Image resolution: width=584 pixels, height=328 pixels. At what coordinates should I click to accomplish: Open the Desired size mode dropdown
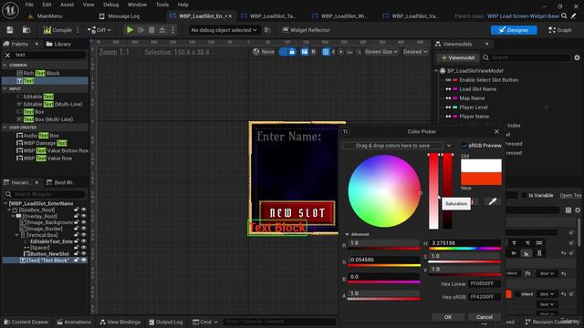tap(415, 52)
